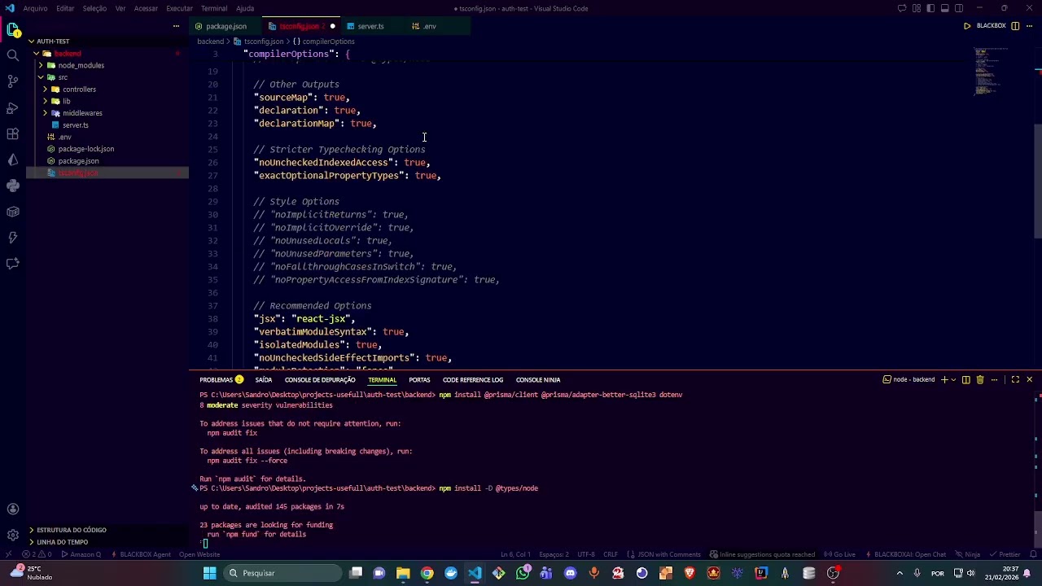Image resolution: width=1042 pixels, height=586 pixels.
Task: Split the editor to the right
Action: (x=1015, y=26)
